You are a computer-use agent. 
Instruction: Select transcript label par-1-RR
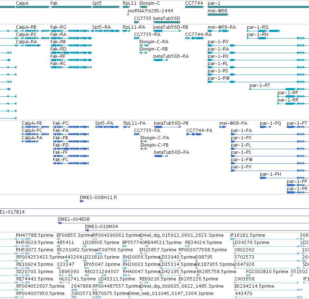coord(288,100)
